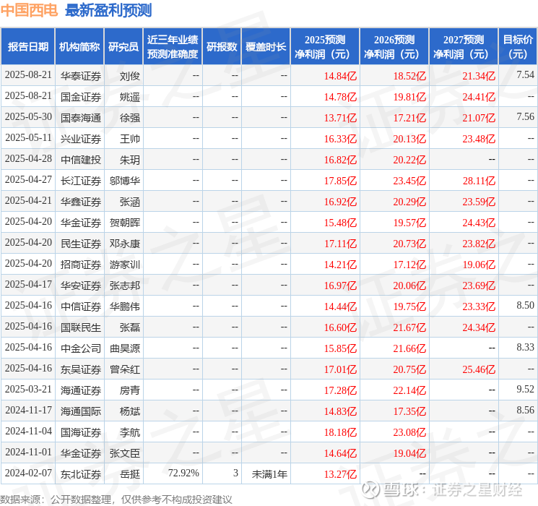538x506 pixels.
Task: Click the 2027预测净利润 header
Action: (464, 47)
